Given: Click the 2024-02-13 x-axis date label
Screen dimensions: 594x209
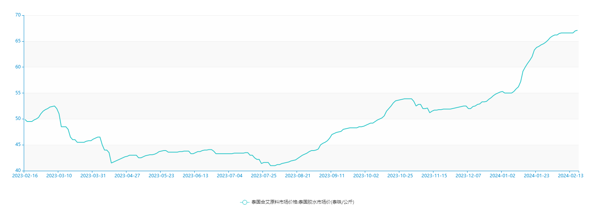Looking at the screenshot, I should click(571, 176).
